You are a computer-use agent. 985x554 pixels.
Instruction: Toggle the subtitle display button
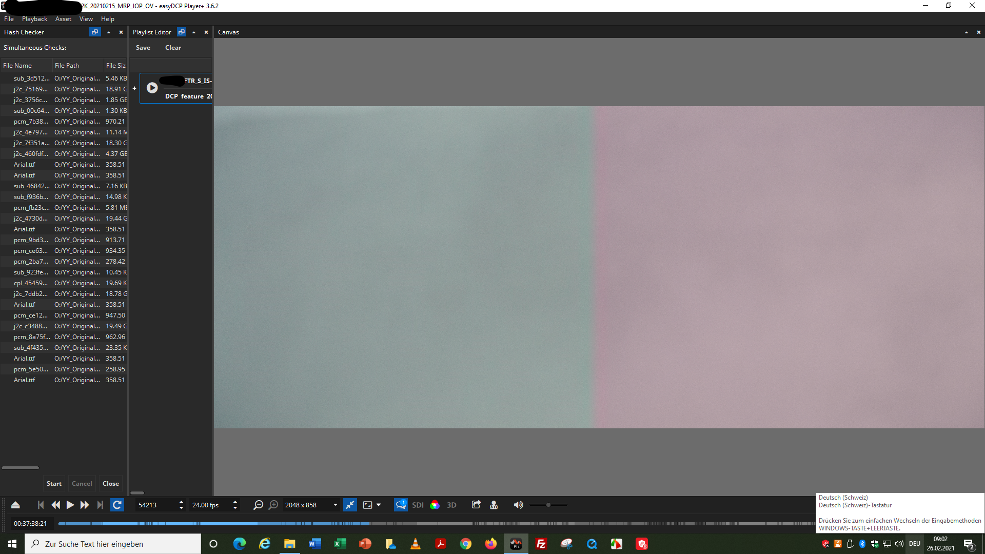pos(401,505)
